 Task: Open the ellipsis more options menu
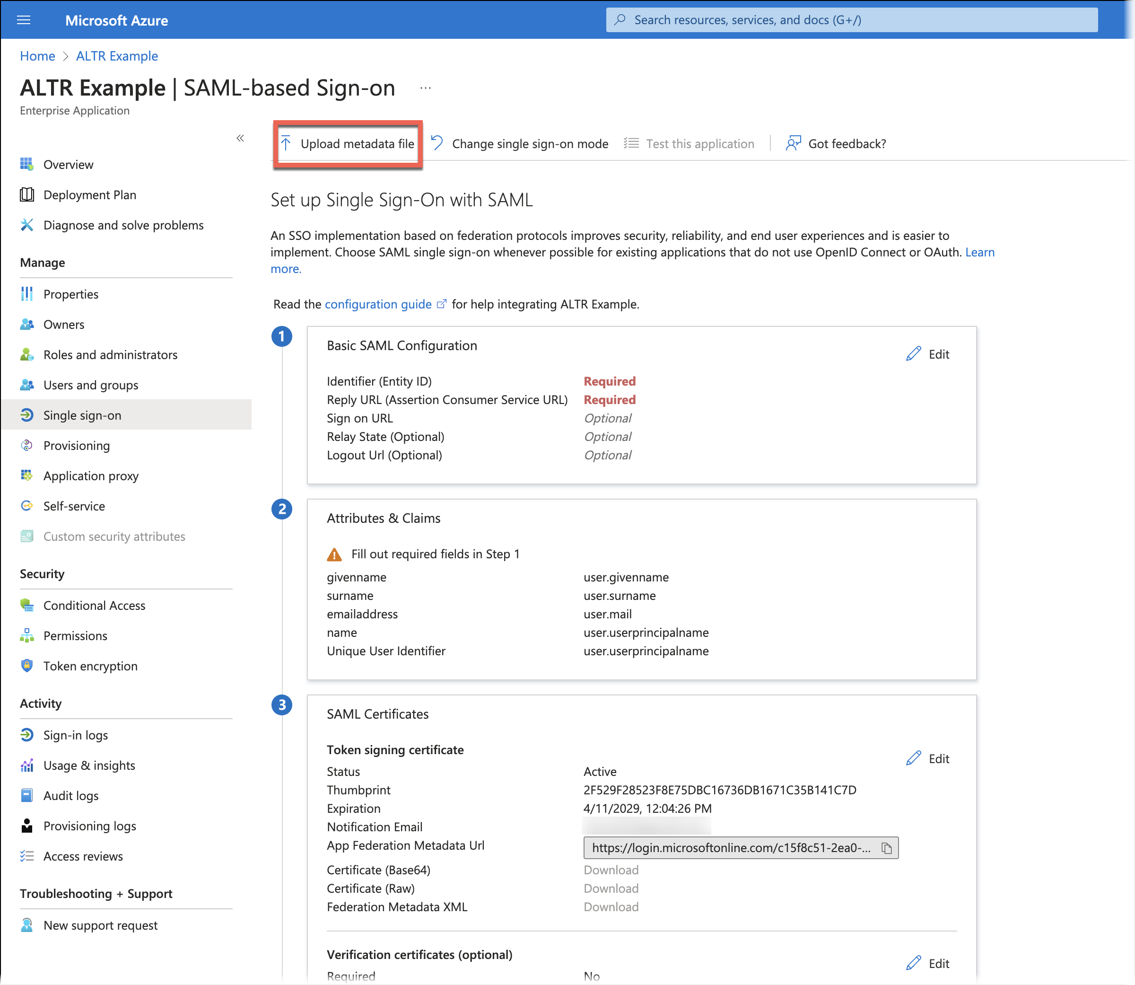pyautogui.click(x=426, y=88)
